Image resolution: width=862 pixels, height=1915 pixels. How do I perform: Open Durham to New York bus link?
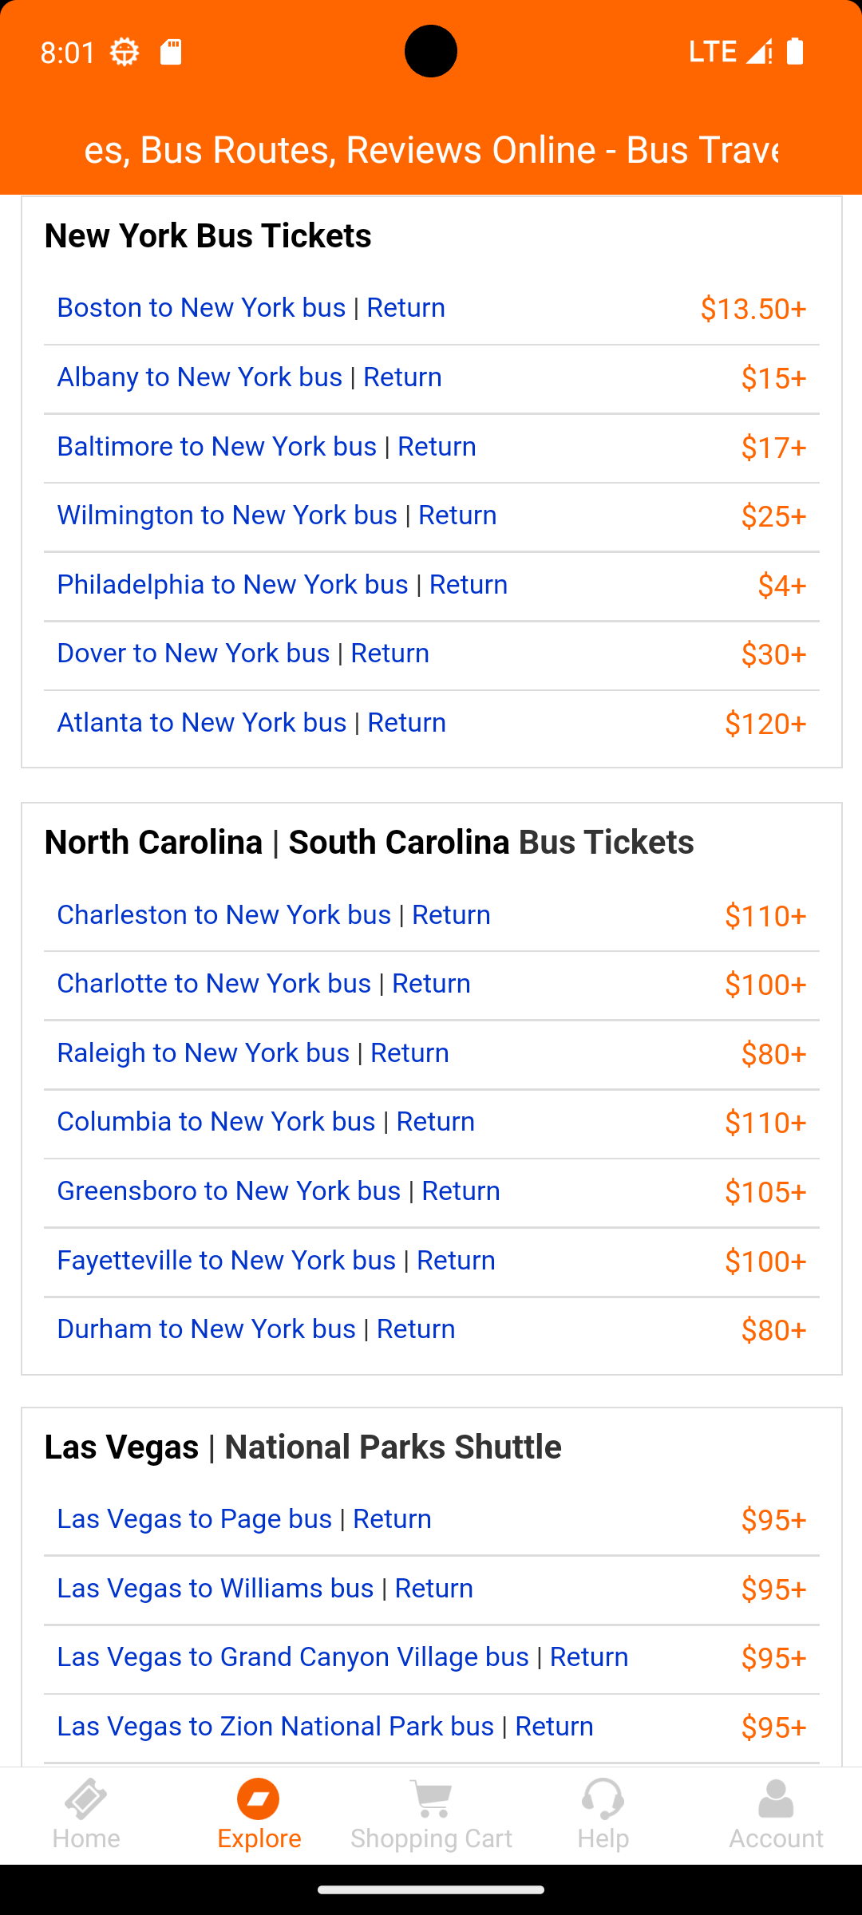click(x=206, y=1329)
